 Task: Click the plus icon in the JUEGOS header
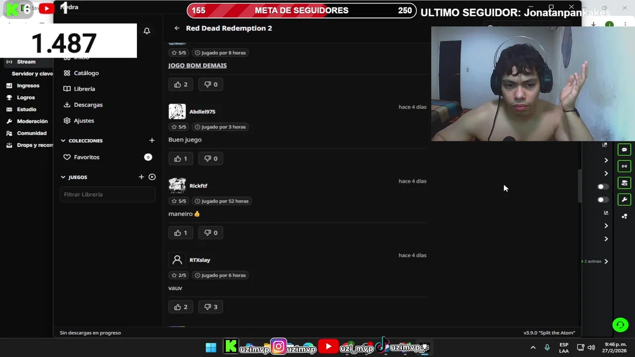pyautogui.click(x=141, y=177)
